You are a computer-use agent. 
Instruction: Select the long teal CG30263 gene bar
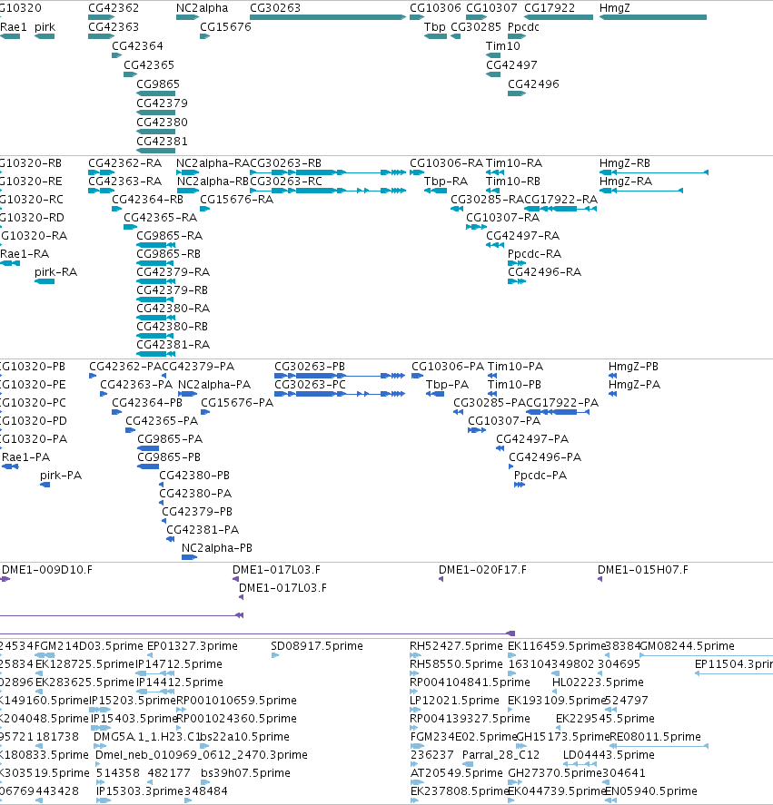[328, 17]
